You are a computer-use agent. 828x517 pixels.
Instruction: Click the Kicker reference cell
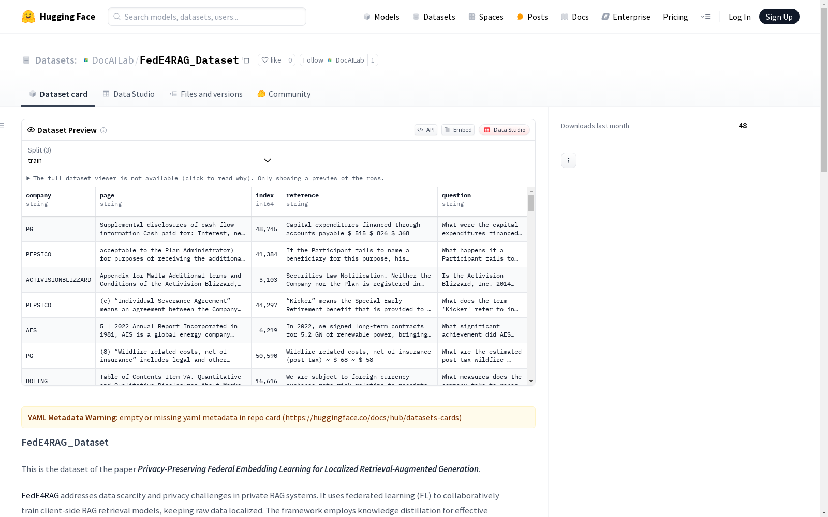[360, 305]
